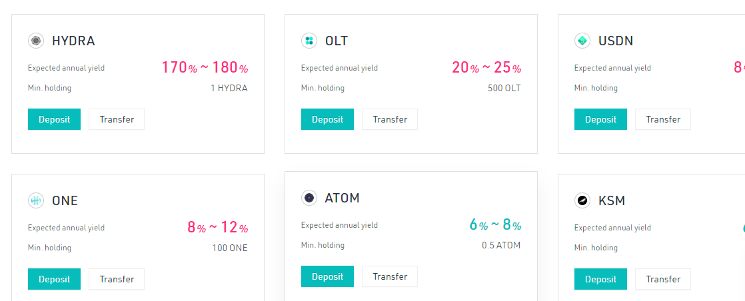Click the HYDRA coin icon
Image resolution: width=745 pixels, height=301 pixels.
coord(36,41)
